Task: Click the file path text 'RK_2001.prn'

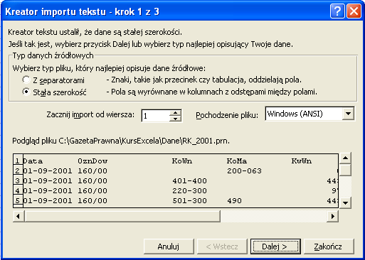Action: coord(206,141)
